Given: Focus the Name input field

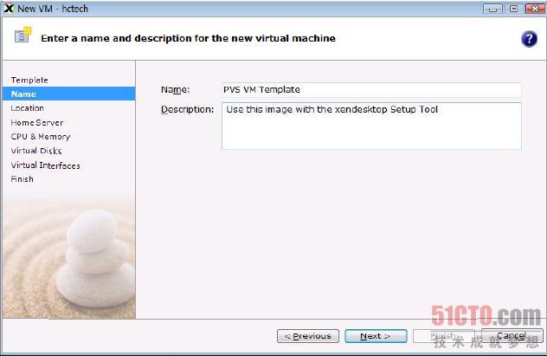Looking at the screenshot, I should (x=371, y=90).
